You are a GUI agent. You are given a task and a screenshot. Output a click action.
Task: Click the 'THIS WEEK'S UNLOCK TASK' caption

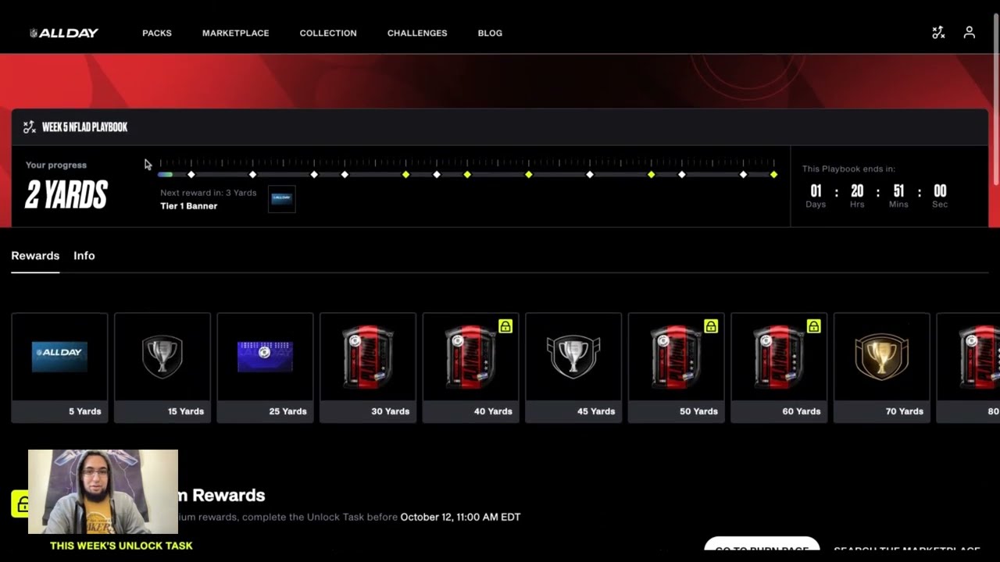(121, 546)
